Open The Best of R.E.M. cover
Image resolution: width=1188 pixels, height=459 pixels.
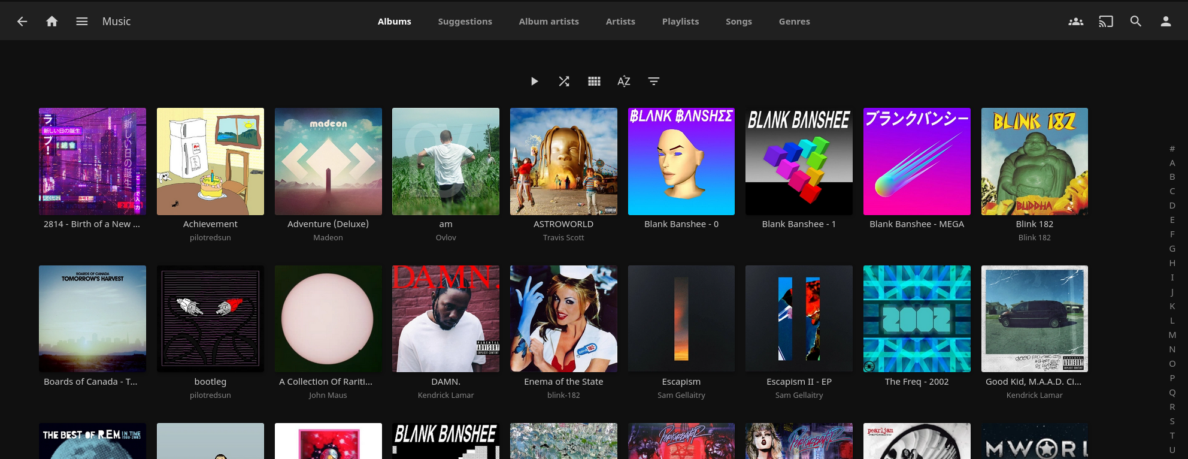[x=92, y=441]
